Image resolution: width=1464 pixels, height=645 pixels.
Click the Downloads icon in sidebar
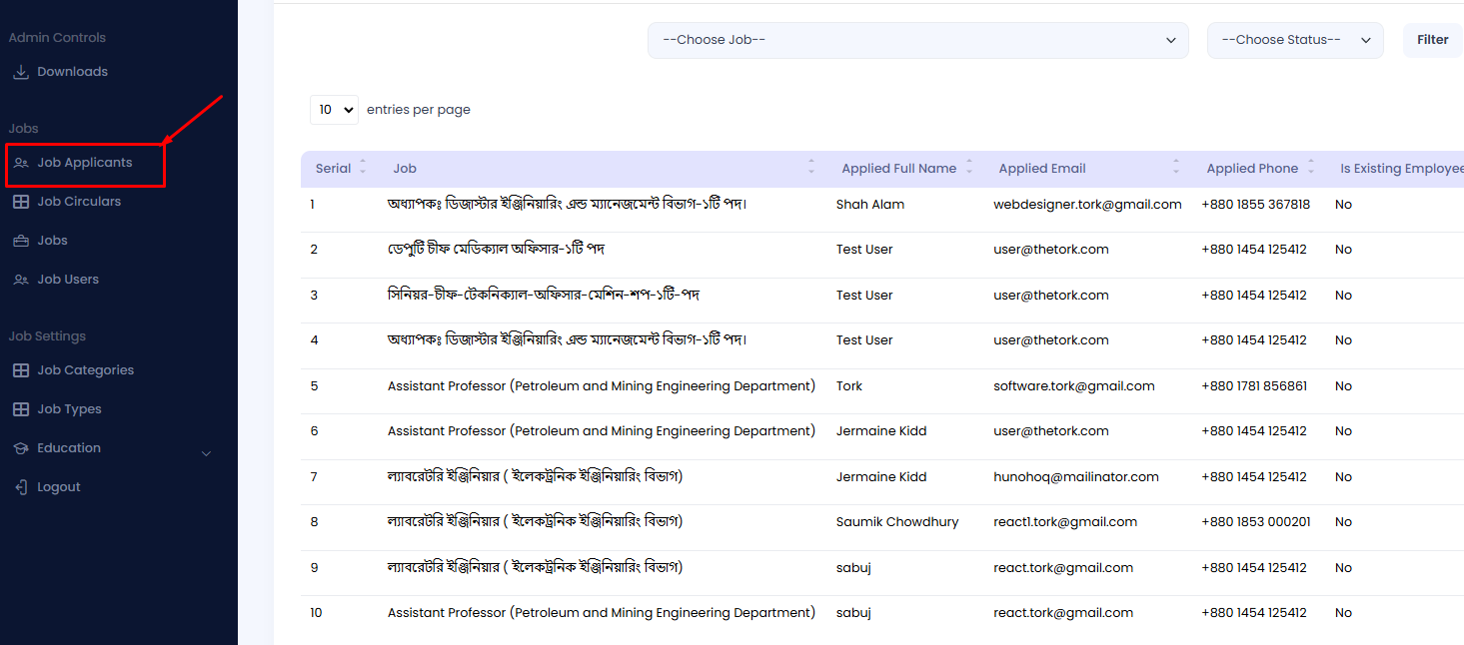[20, 72]
